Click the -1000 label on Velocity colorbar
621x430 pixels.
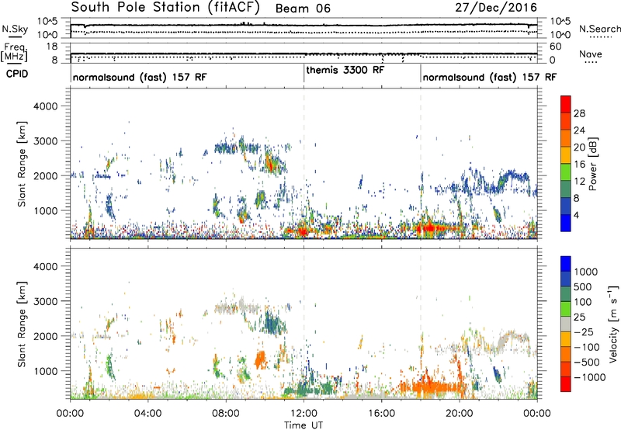589,377
